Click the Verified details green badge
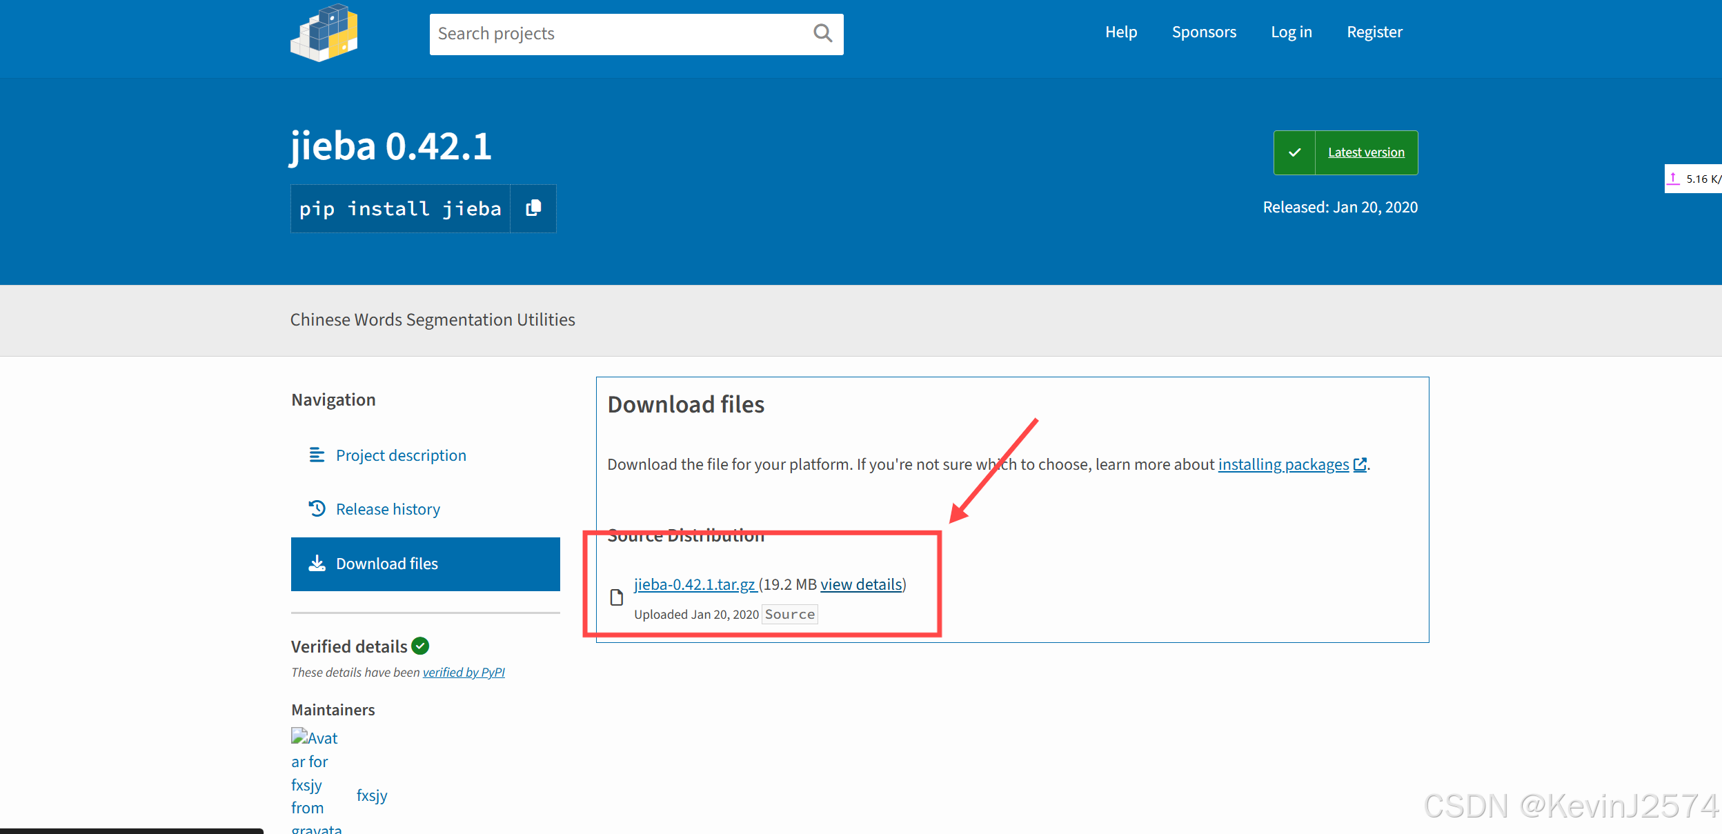Image resolution: width=1722 pixels, height=834 pixels. click(x=420, y=646)
